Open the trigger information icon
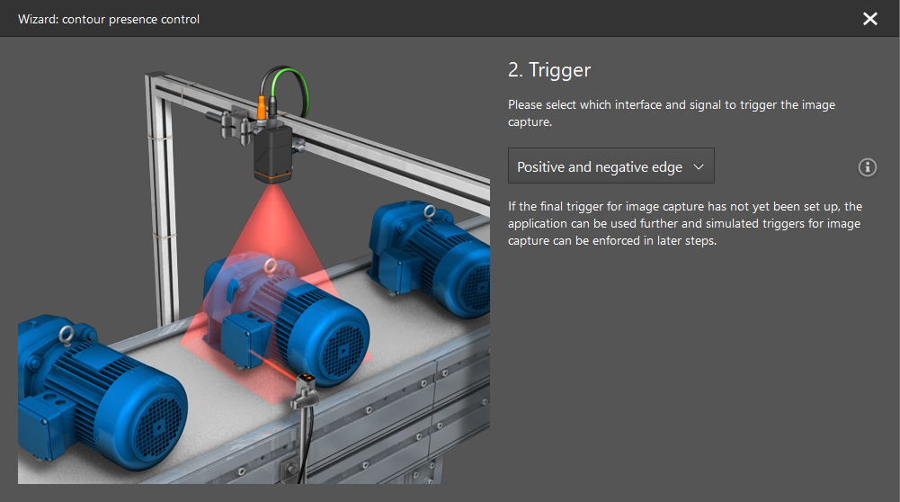 (867, 167)
